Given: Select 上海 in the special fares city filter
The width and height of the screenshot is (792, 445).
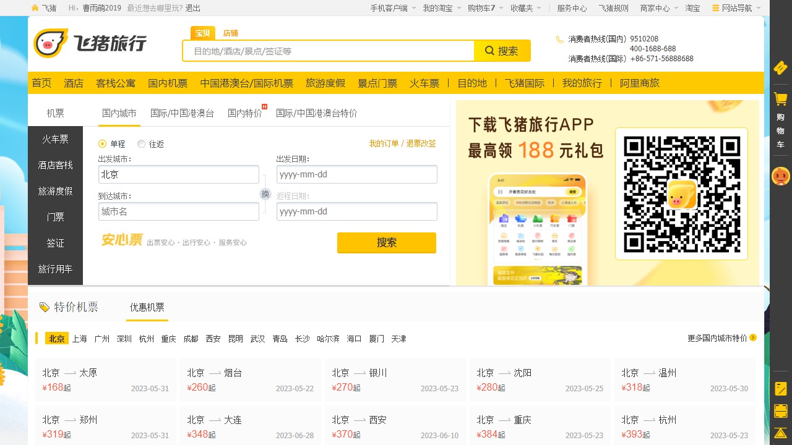Looking at the screenshot, I should pos(79,339).
